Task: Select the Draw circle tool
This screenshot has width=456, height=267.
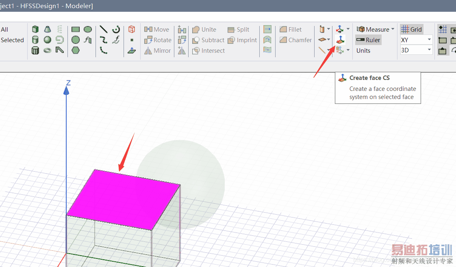Action: coord(76,40)
